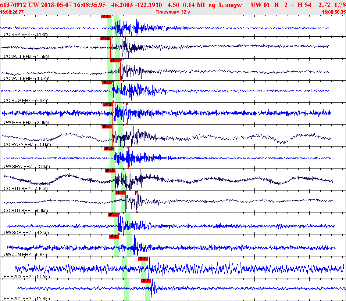This screenshot has width=346, height=301.
Task: Click the 'UW SOS EHZ -- 6.3km' station label
Action: (x=26, y=233)
